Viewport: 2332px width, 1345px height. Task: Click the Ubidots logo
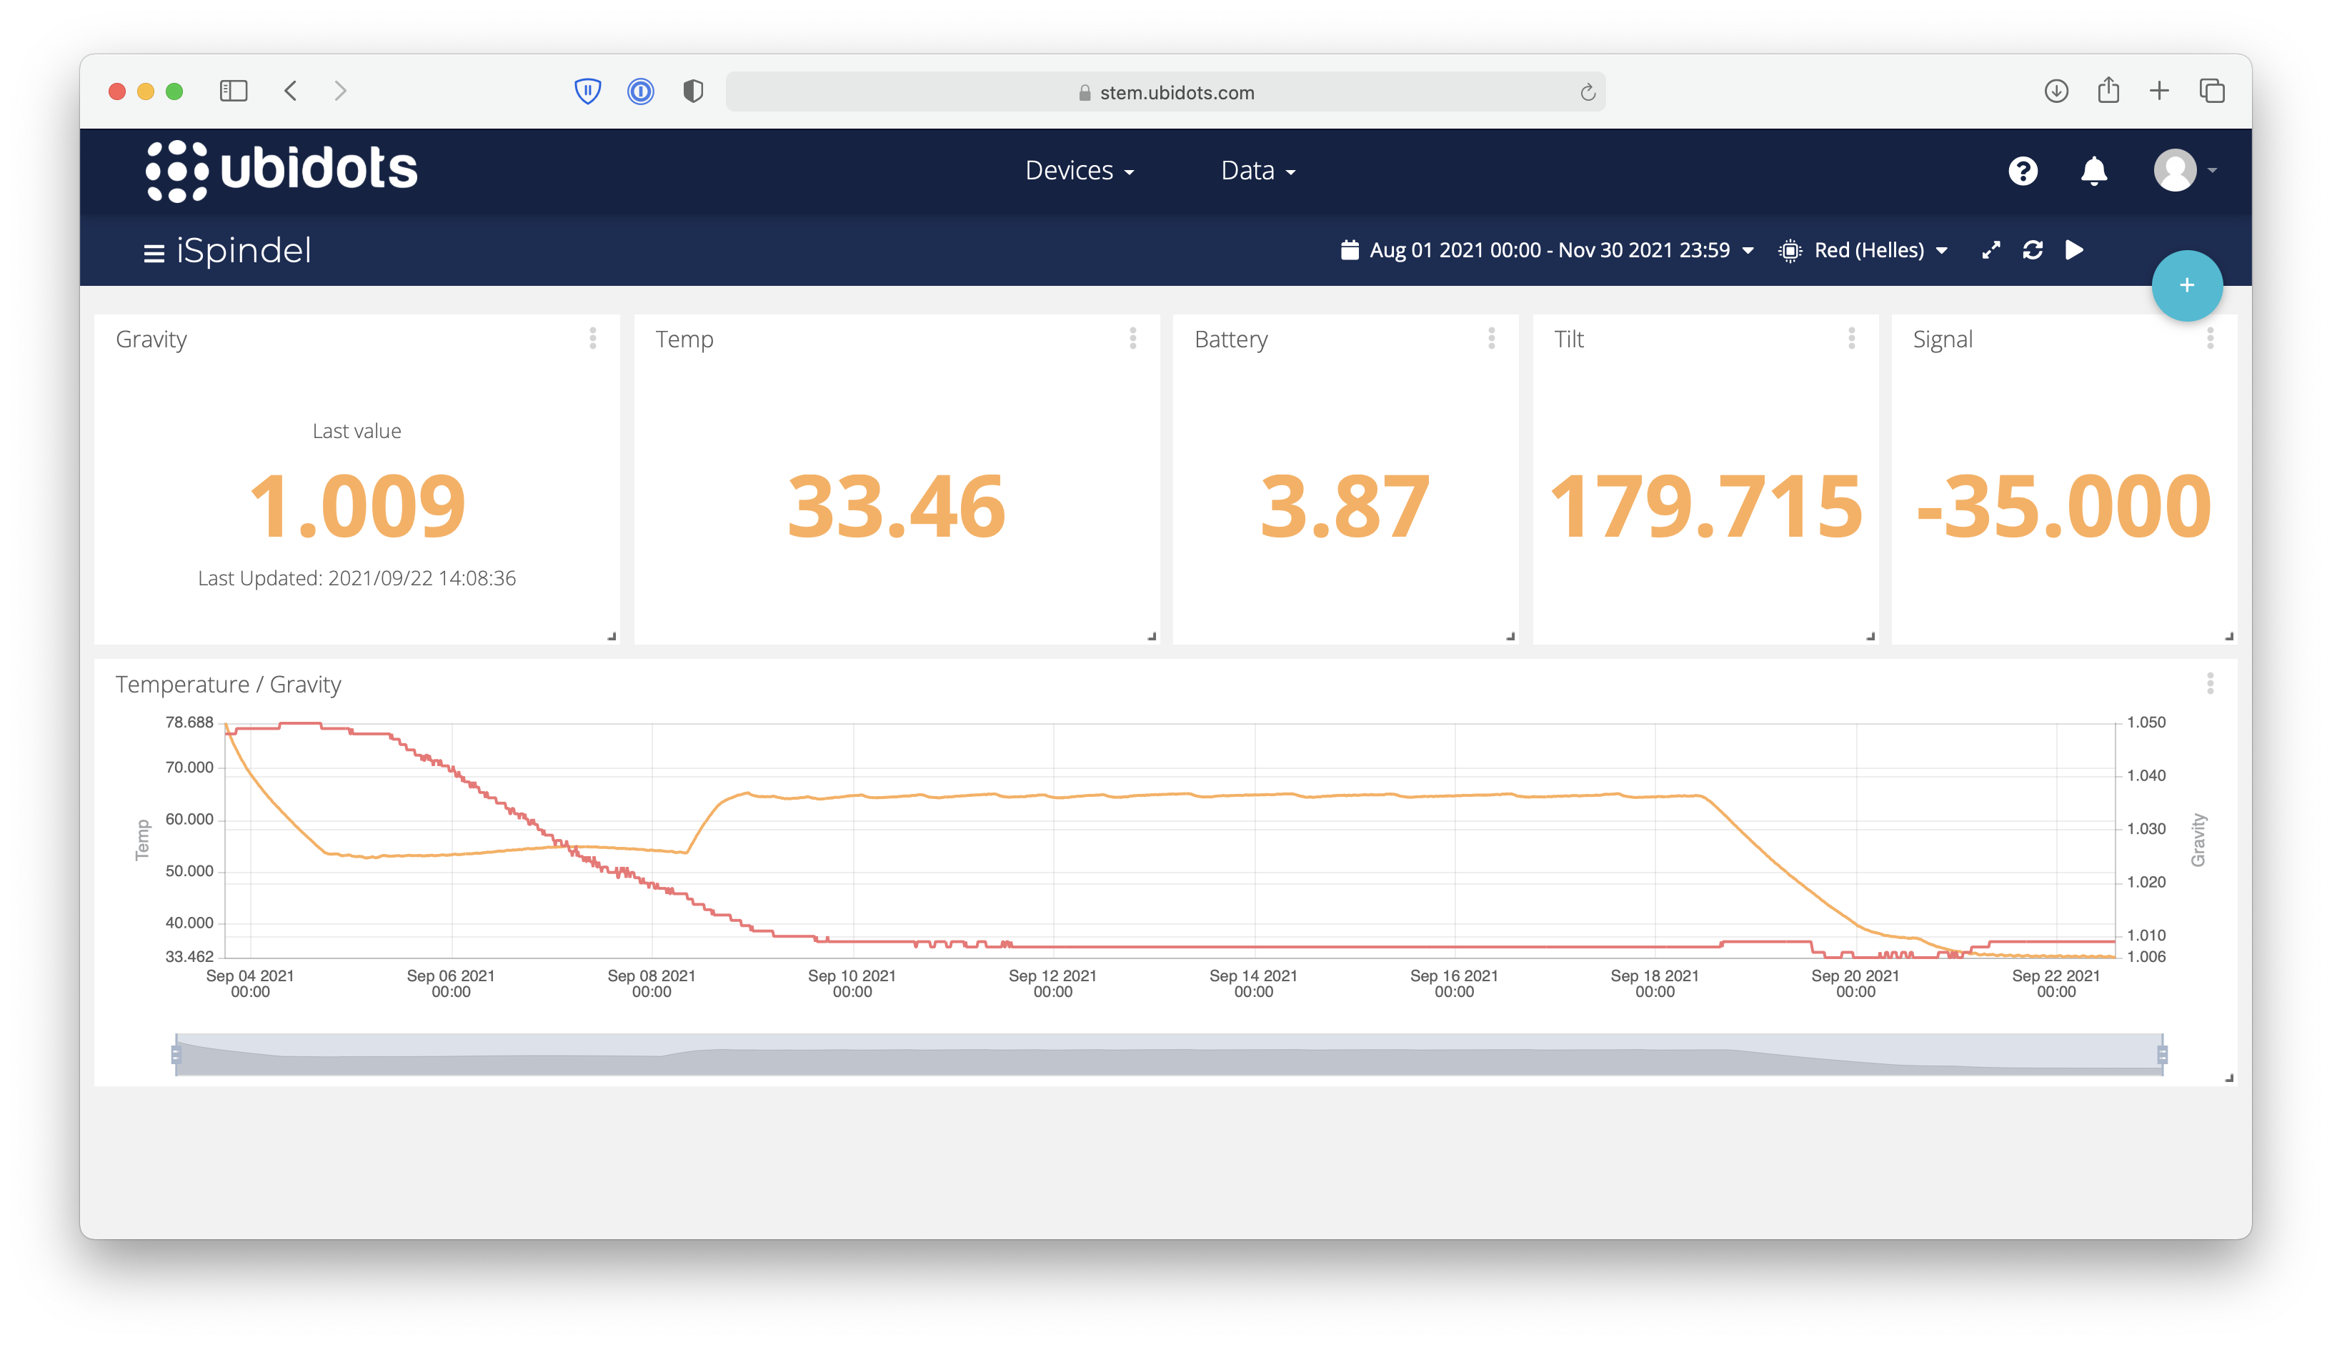pos(281,170)
